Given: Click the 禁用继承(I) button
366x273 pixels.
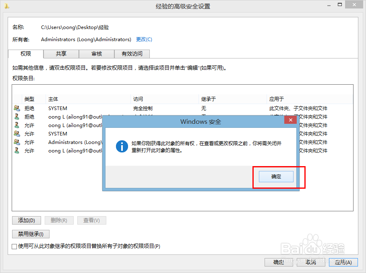Looking at the screenshot, I should tap(30, 234).
